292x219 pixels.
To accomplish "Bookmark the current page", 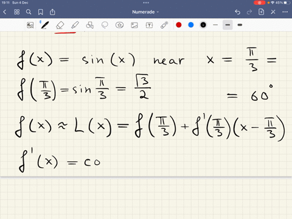I will 41,12.
